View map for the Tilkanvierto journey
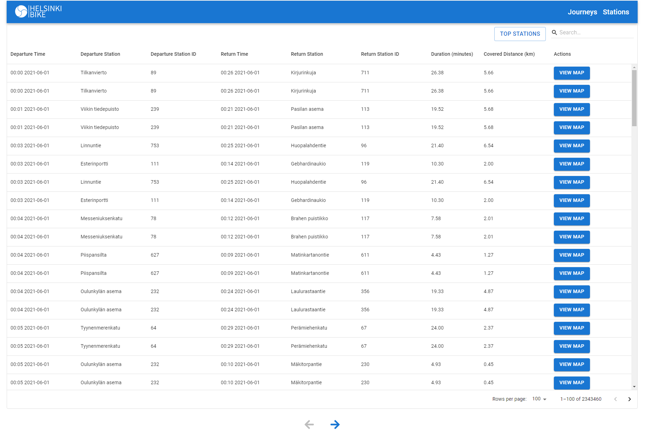The width and height of the screenshot is (645, 441). 572,73
